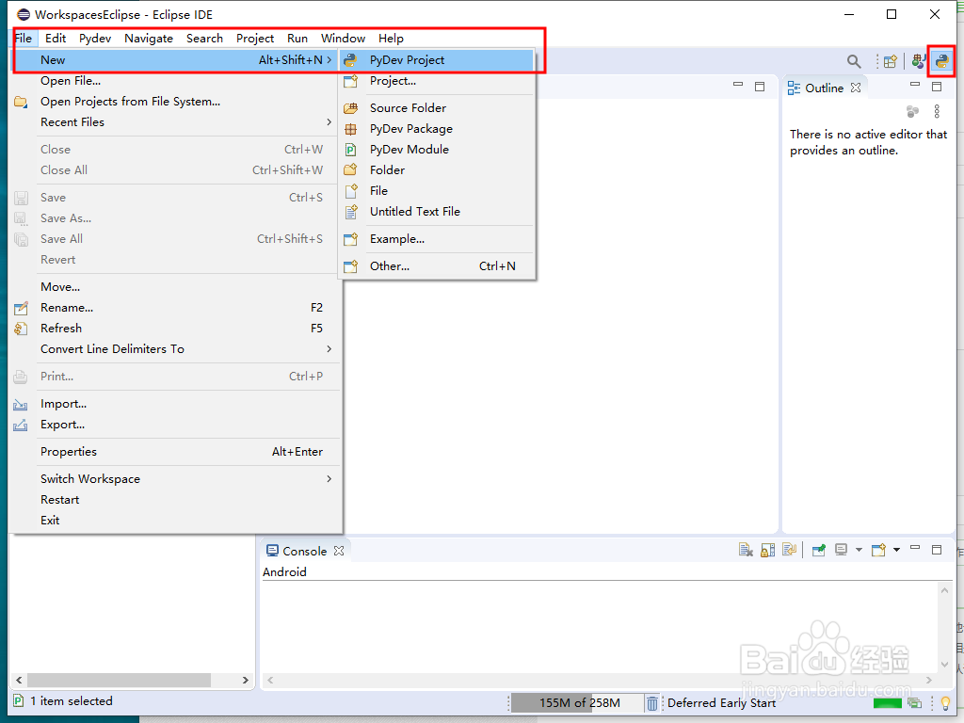Click the Clear Console icon
Screen dimensions: 964x723
pyautogui.click(x=746, y=550)
